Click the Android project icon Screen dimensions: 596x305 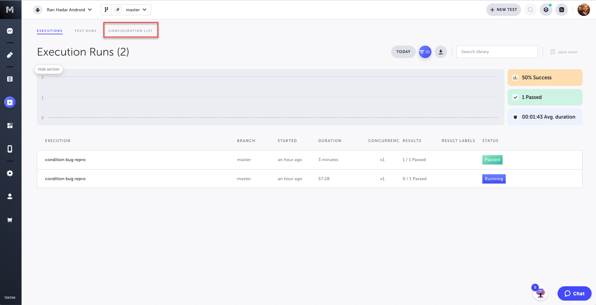(37, 10)
